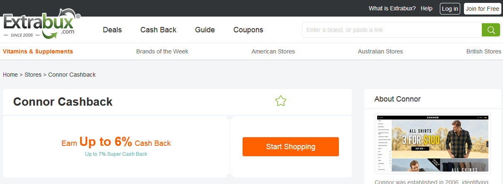
Task: Click the orange Start Shopping button
Action: point(290,147)
